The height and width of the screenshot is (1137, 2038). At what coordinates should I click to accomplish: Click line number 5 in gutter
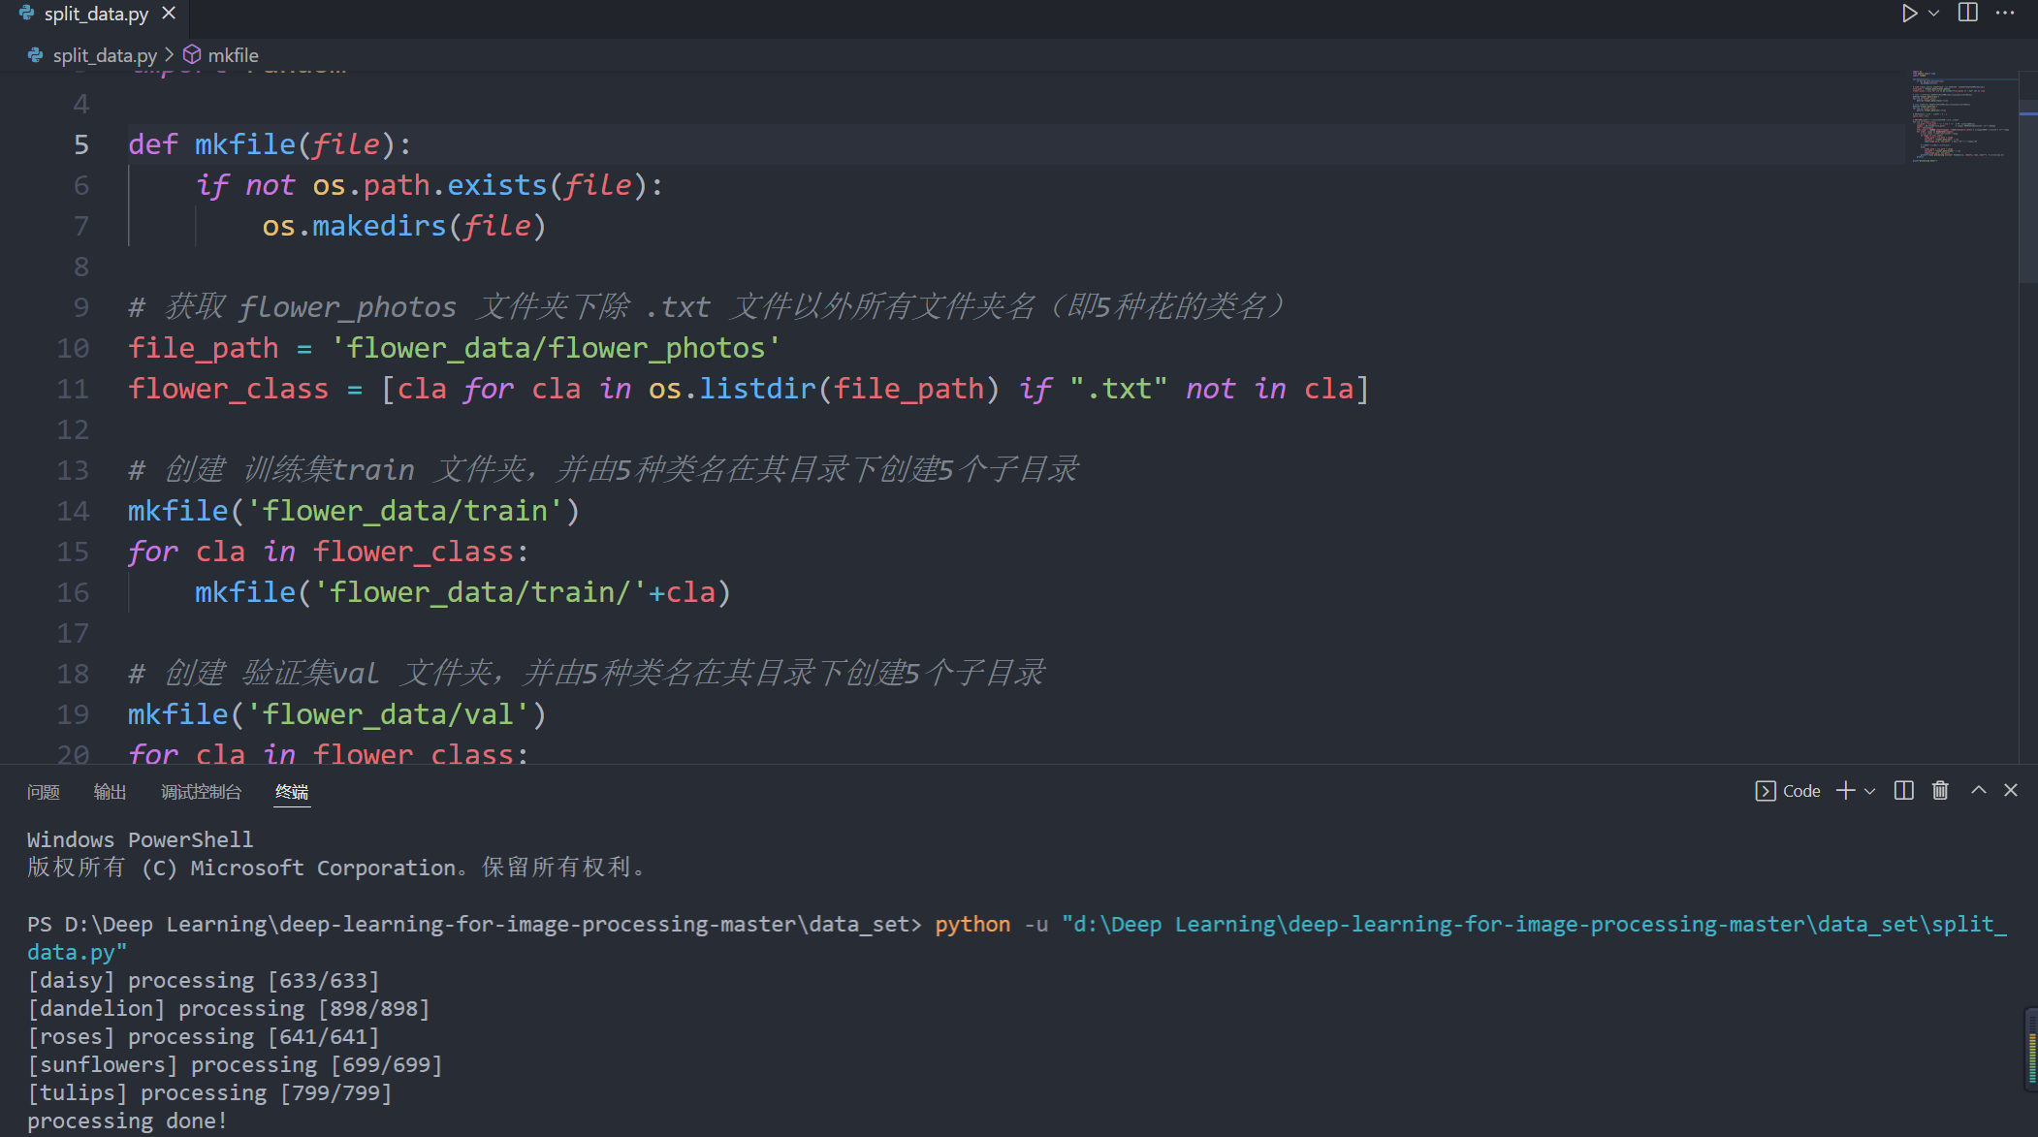[x=81, y=144]
